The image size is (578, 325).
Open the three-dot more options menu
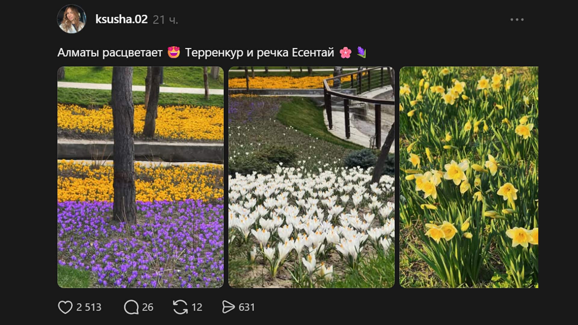point(517,20)
